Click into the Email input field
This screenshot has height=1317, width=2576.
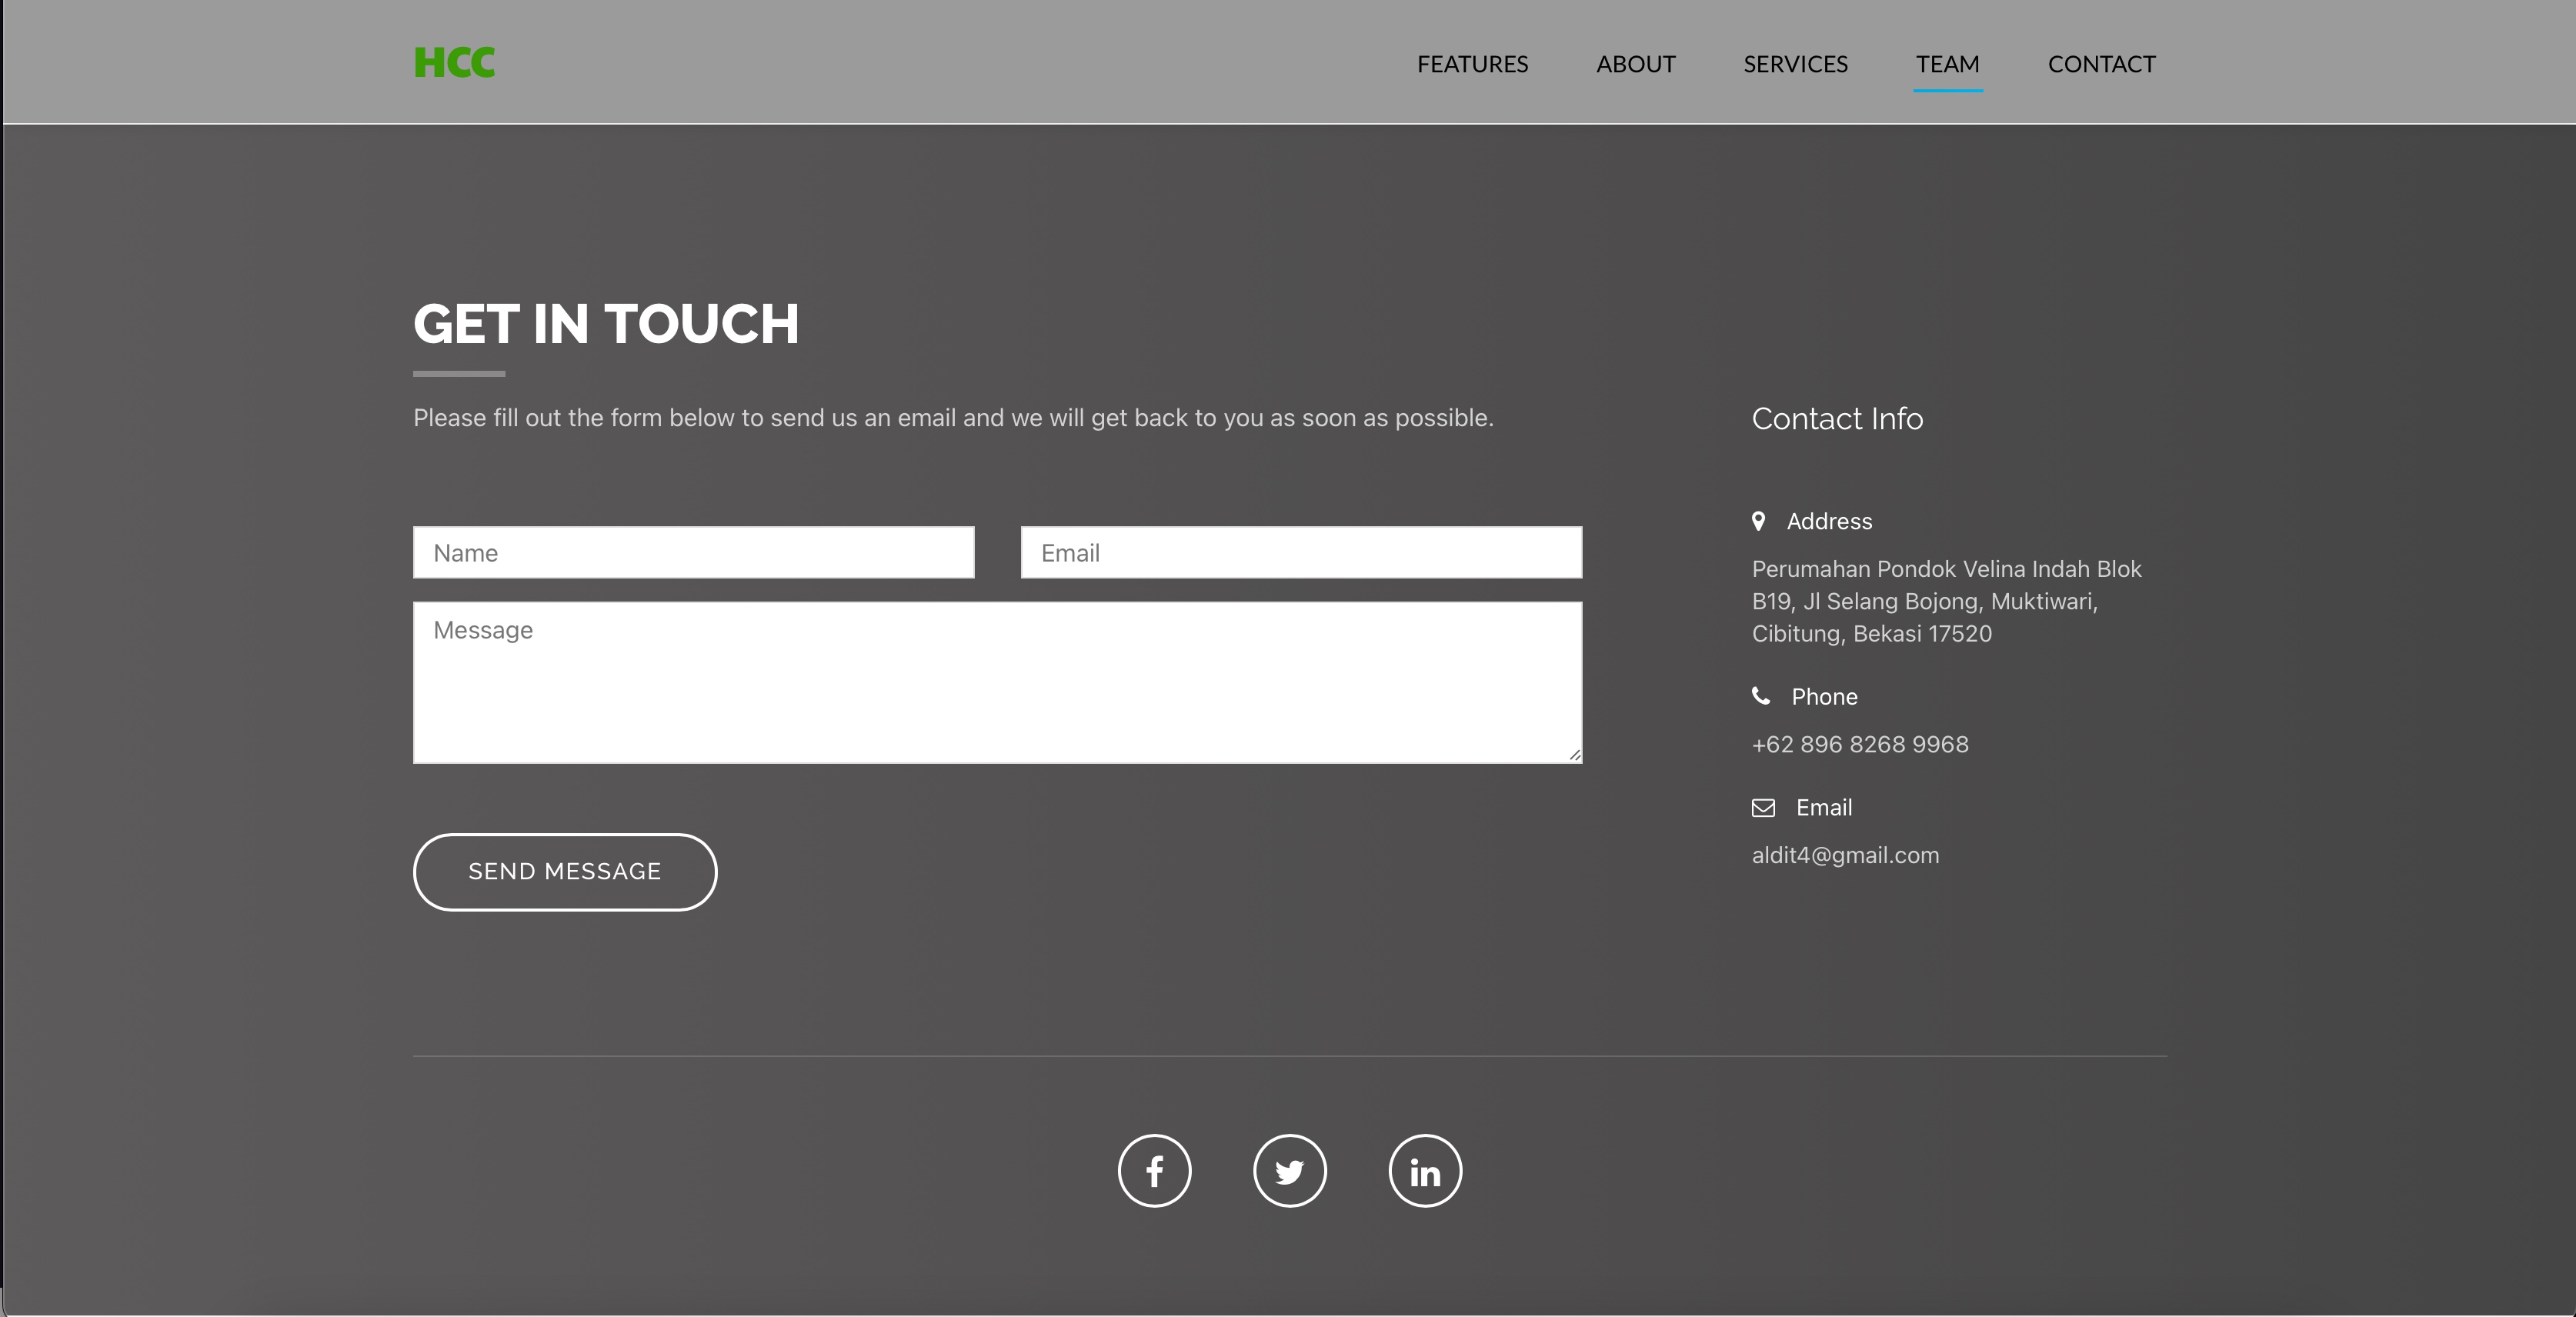(1300, 553)
